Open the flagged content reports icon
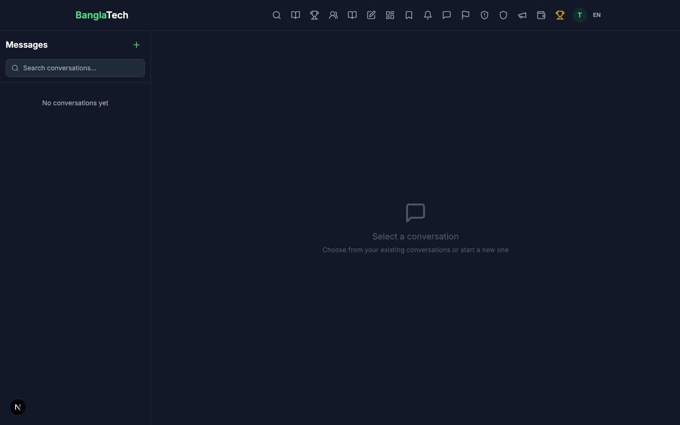 (466, 15)
